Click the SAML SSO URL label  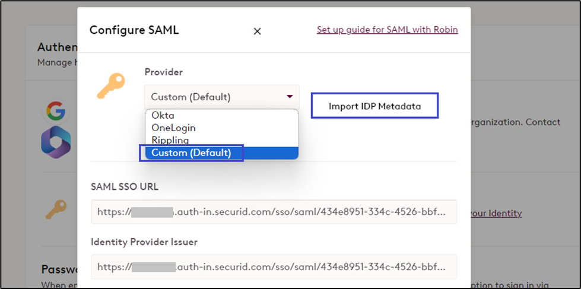125,186
